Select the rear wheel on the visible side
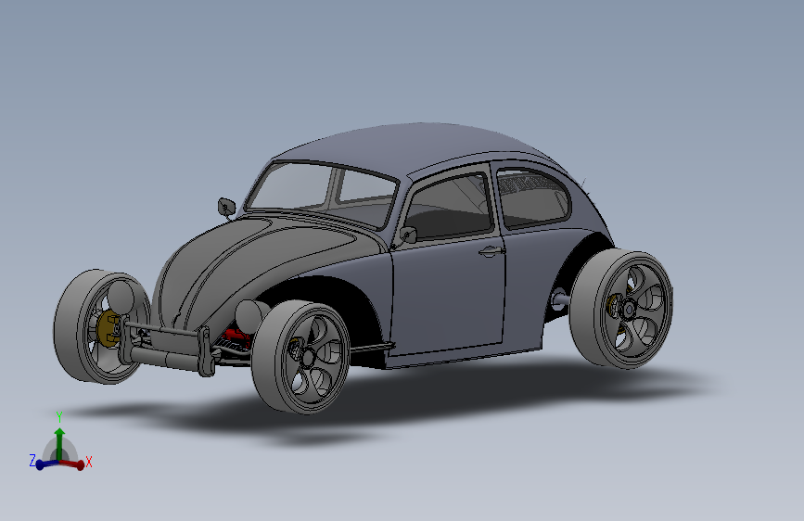 point(621,309)
